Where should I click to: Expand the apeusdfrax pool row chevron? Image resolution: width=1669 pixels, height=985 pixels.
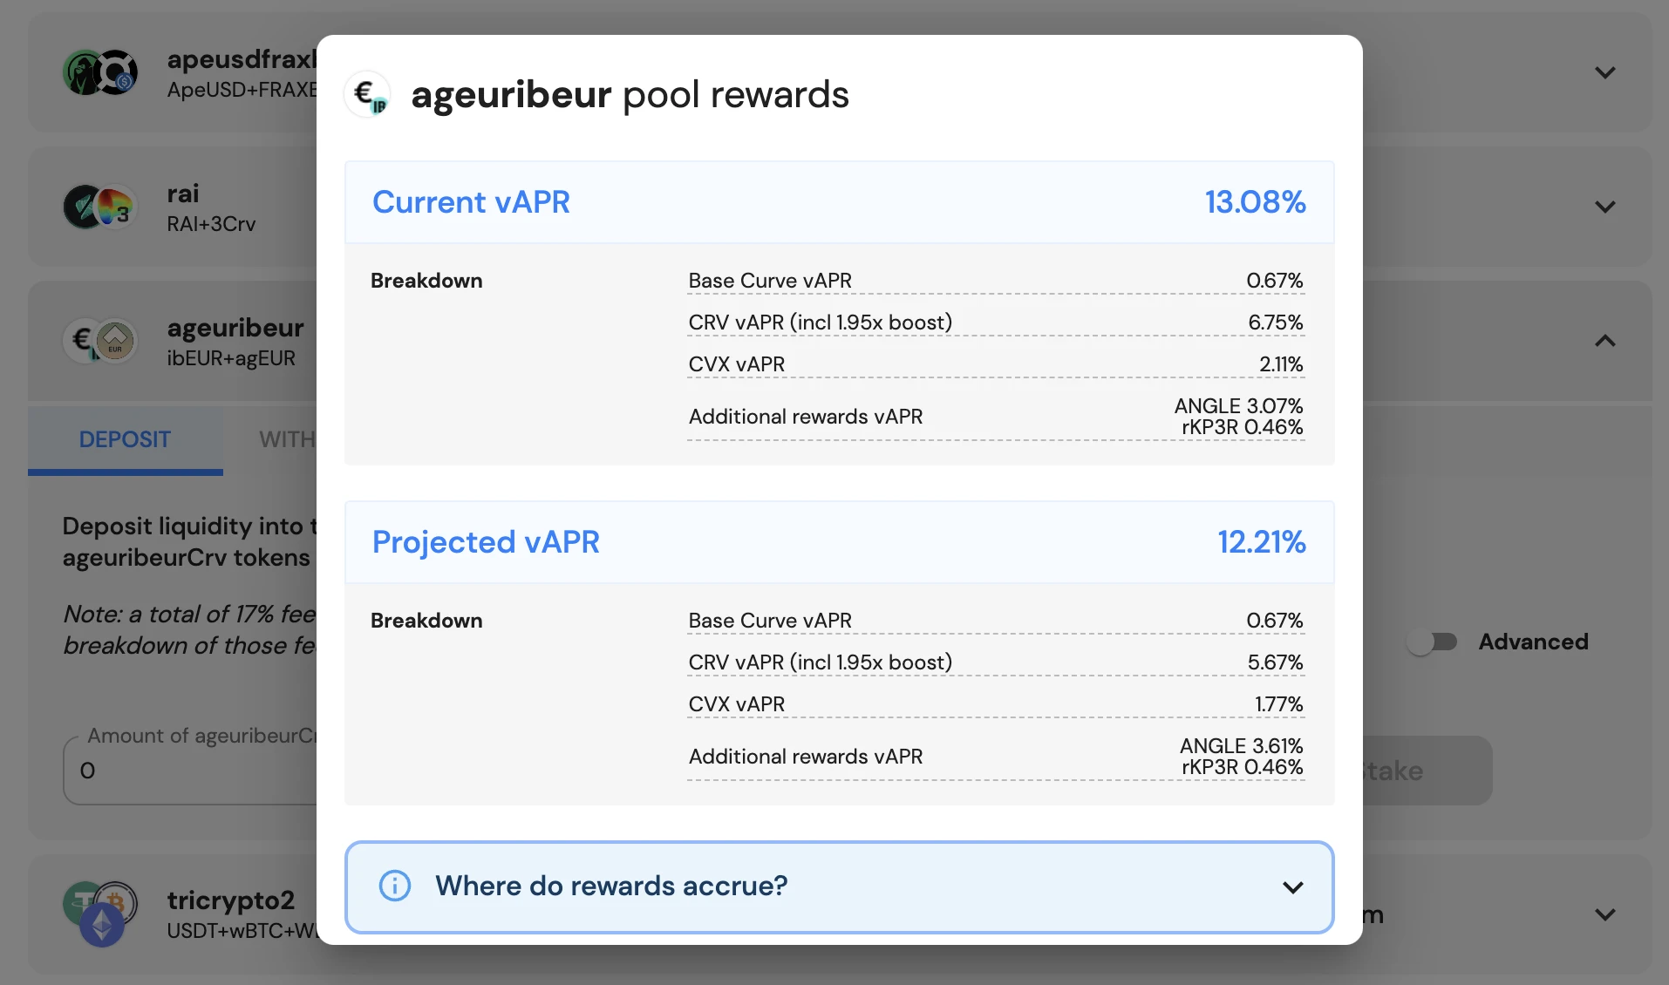pyautogui.click(x=1605, y=72)
